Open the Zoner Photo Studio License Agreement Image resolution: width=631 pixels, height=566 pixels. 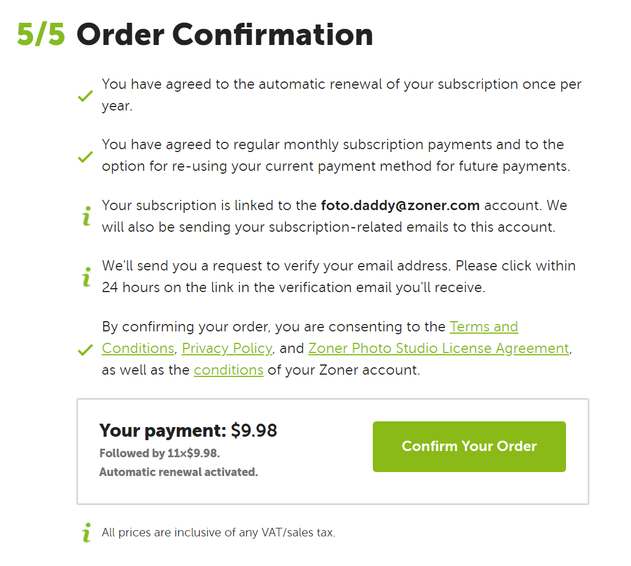coord(438,348)
